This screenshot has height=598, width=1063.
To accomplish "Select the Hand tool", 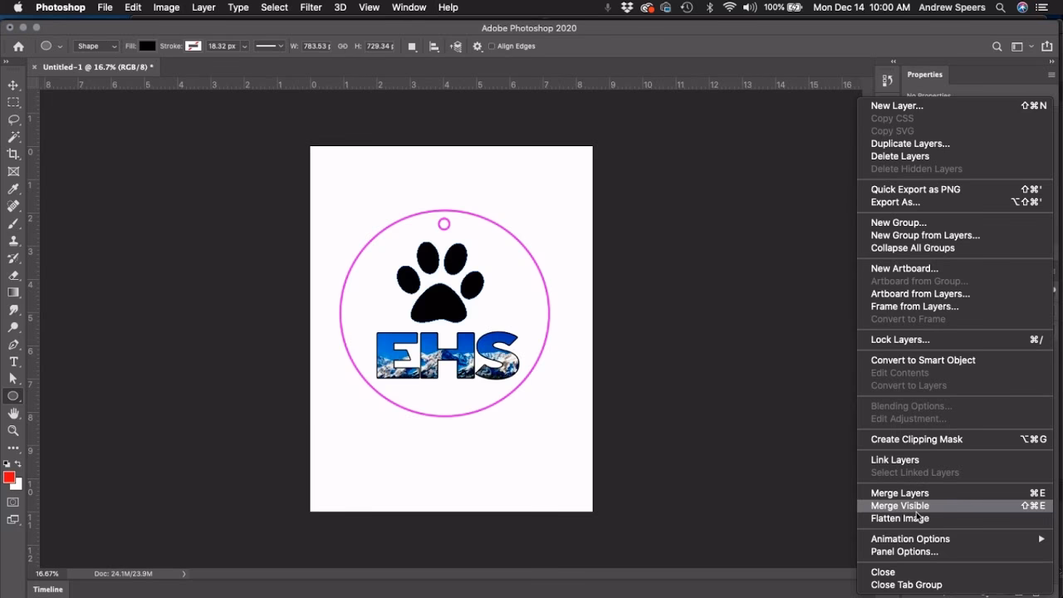I will pos(13,414).
